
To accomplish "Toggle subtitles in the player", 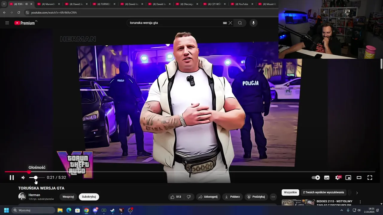I will [x=327, y=178].
